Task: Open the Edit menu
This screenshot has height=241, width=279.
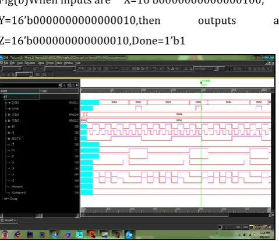Action: [12, 63]
